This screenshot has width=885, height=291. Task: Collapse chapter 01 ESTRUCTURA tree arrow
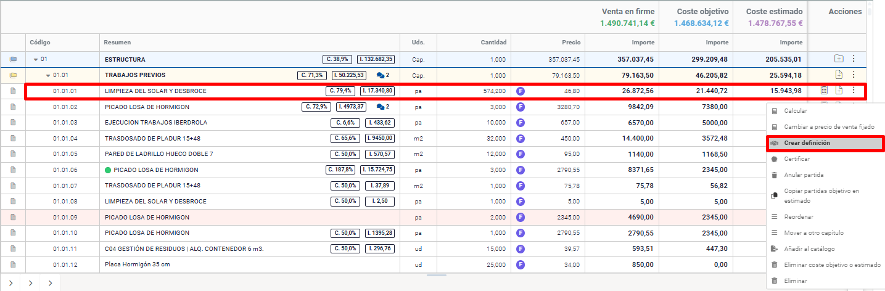(36, 60)
